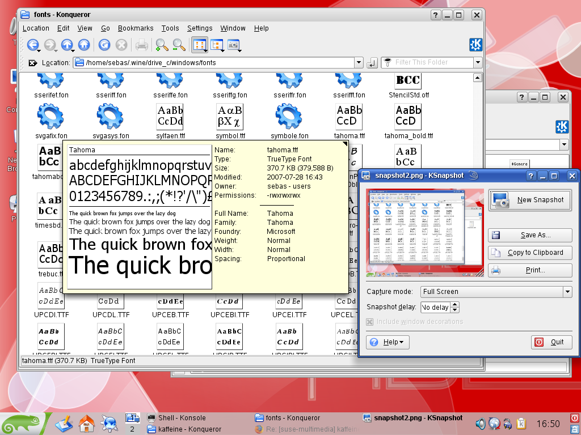Click the Back arrow in Konqueror toolbar
Screen dimensions: 581x435
(x=33, y=45)
